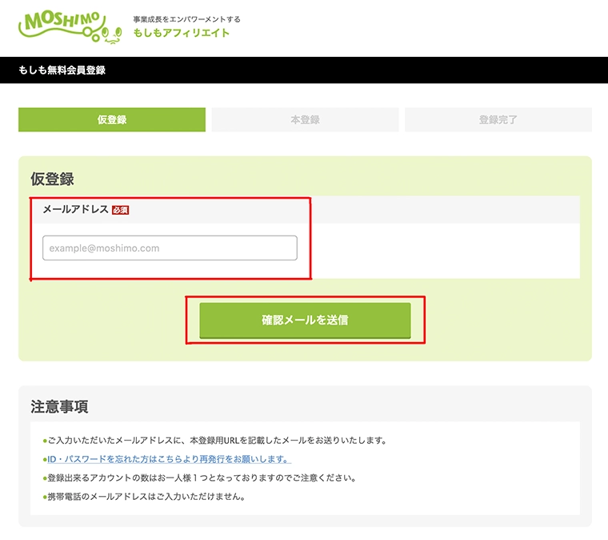Focus the email address input field
The height and width of the screenshot is (540, 608).
pos(170,248)
